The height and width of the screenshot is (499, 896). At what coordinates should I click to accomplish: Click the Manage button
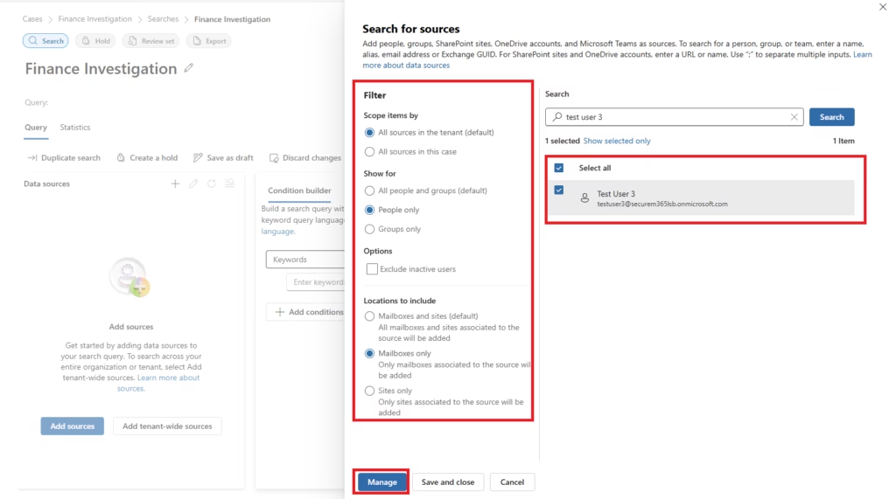[381, 482]
